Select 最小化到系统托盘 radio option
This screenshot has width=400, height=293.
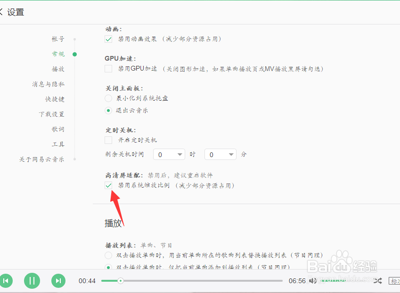(x=108, y=98)
